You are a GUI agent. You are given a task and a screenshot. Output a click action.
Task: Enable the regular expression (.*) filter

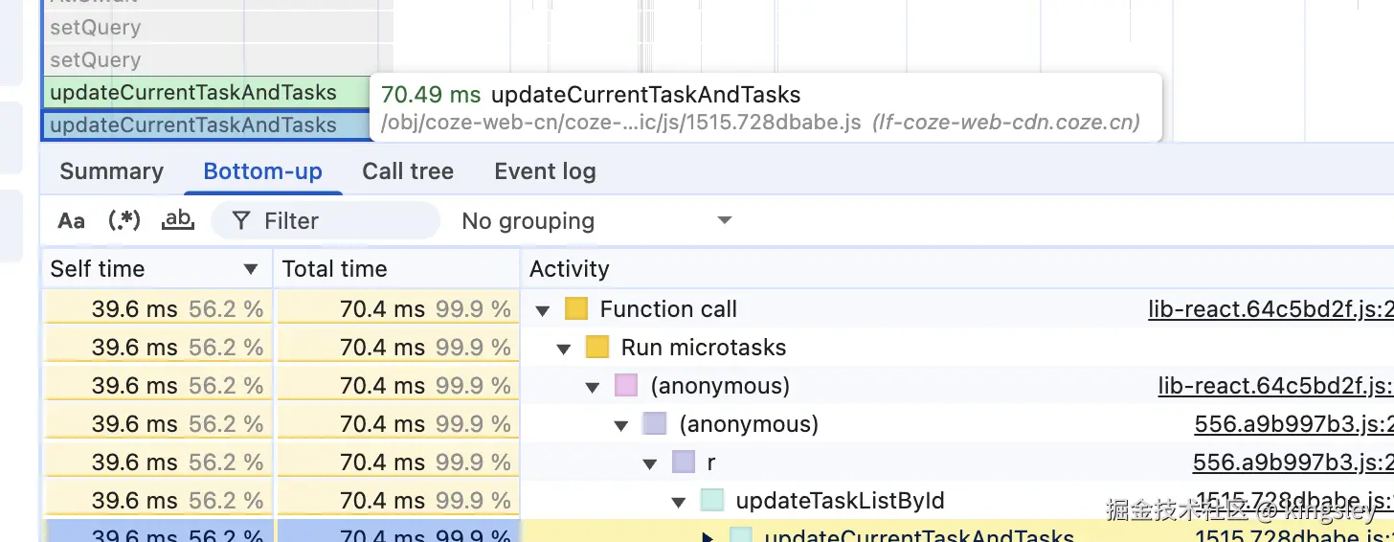point(124,221)
